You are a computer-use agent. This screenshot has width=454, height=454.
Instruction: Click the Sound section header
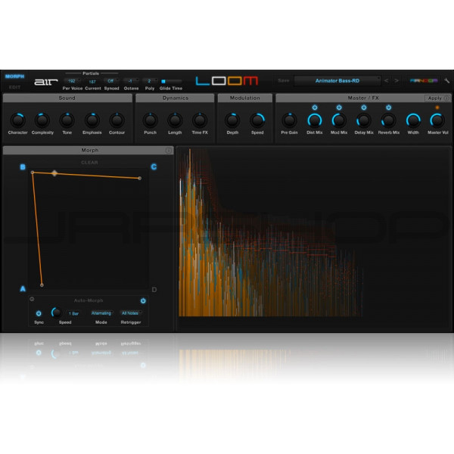[67, 98]
